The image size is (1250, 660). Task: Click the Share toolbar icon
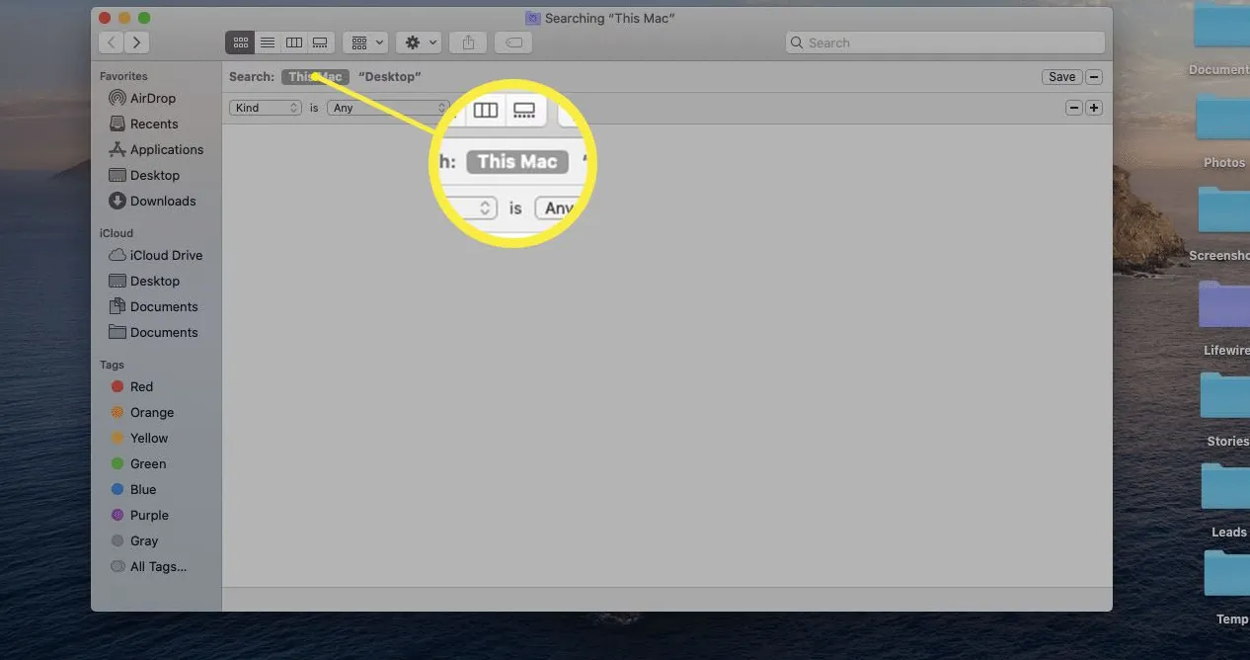click(469, 42)
